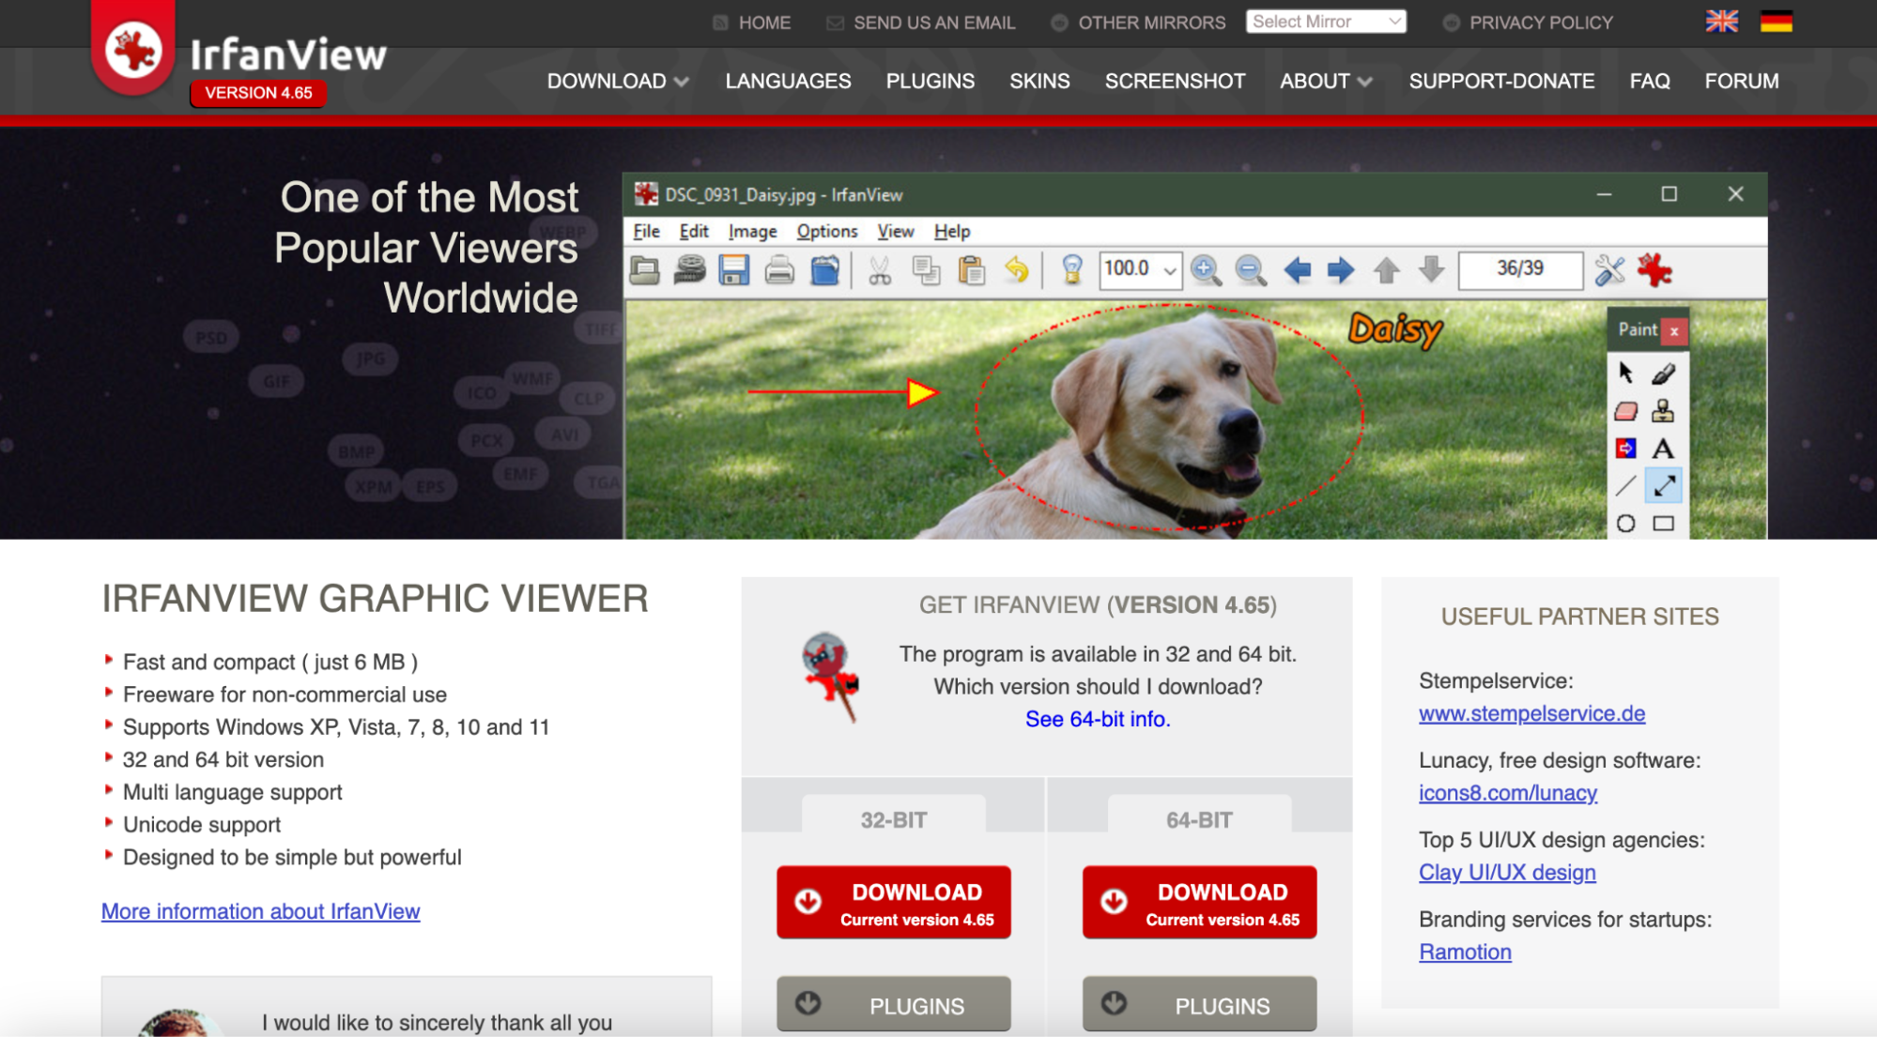Go to the SKINS page
The height and width of the screenshot is (1037, 1877).
coord(1039,82)
